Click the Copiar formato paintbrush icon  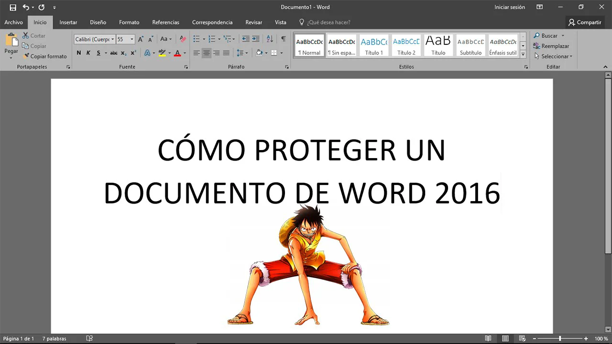(x=26, y=56)
